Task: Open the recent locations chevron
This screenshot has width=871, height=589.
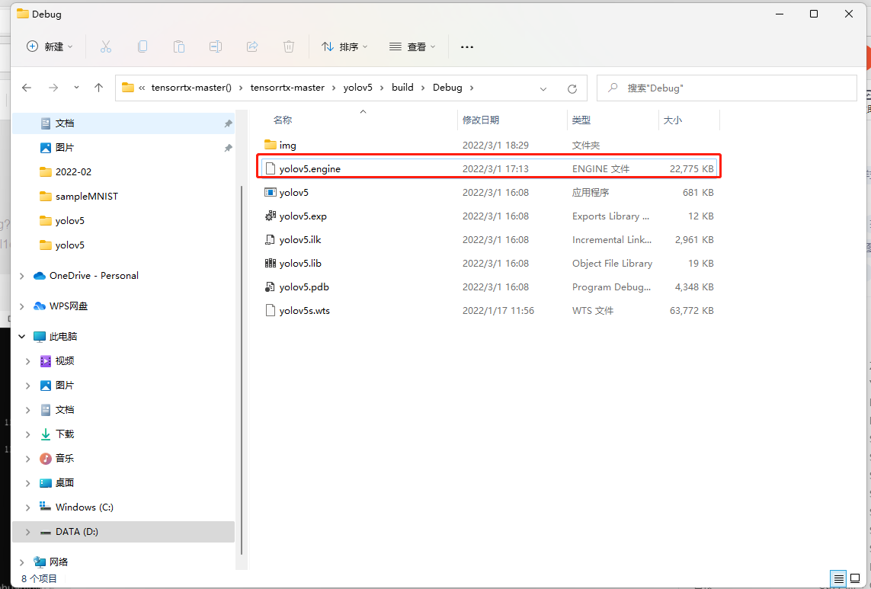Action: point(76,88)
